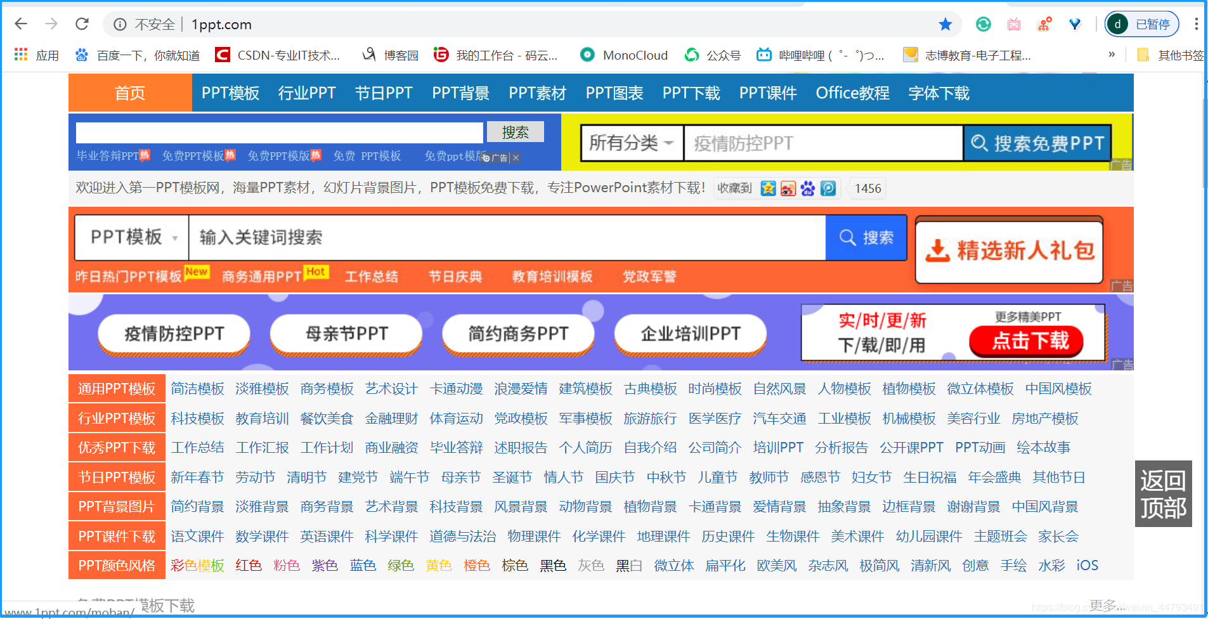
Task: Click 疫情防控PPT search input
Action: 823,143
